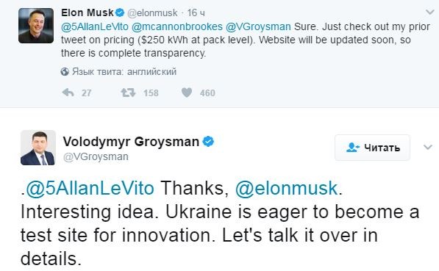Image resolution: width=439 pixels, height=271 pixels.
Task: Click the 16 ч timestamp on Musk's tweet
Action: [x=196, y=13]
